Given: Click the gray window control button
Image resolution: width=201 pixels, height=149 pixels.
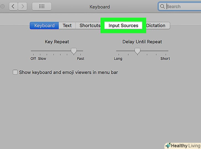Looking at the screenshot, I should coord(3,7).
